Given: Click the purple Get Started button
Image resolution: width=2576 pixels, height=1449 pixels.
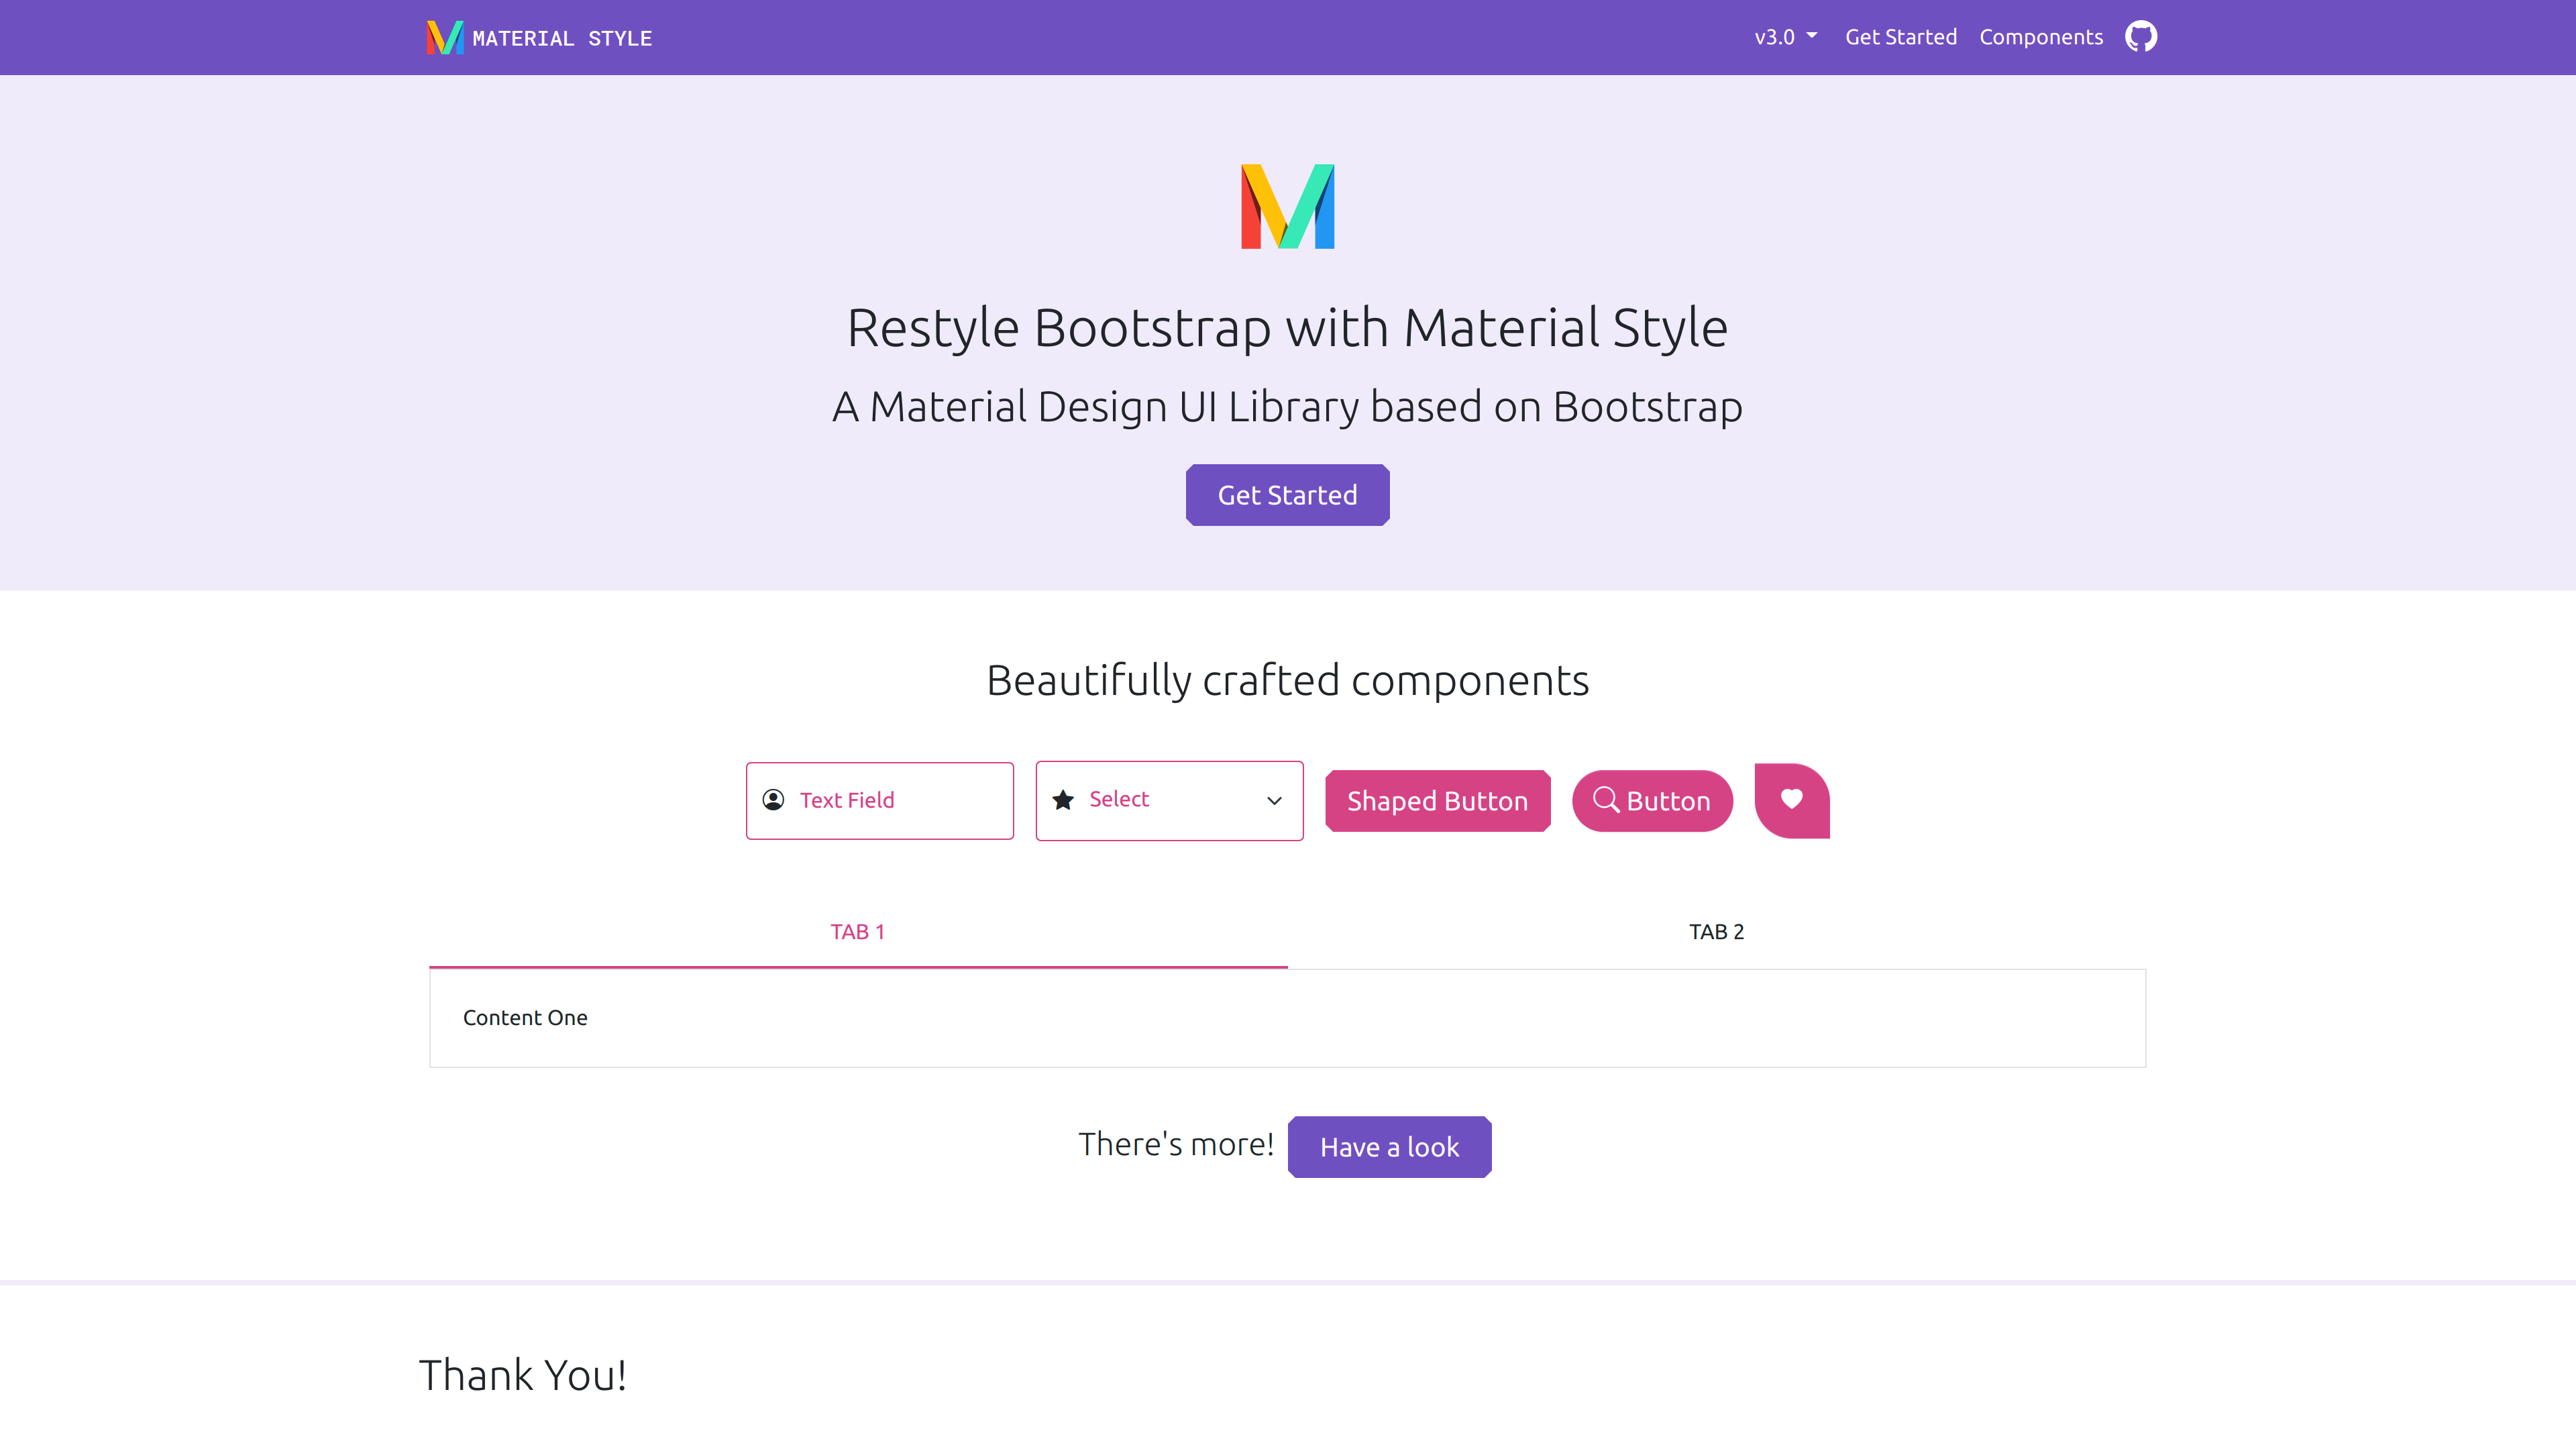Looking at the screenshot, I should coord(1288,495).
